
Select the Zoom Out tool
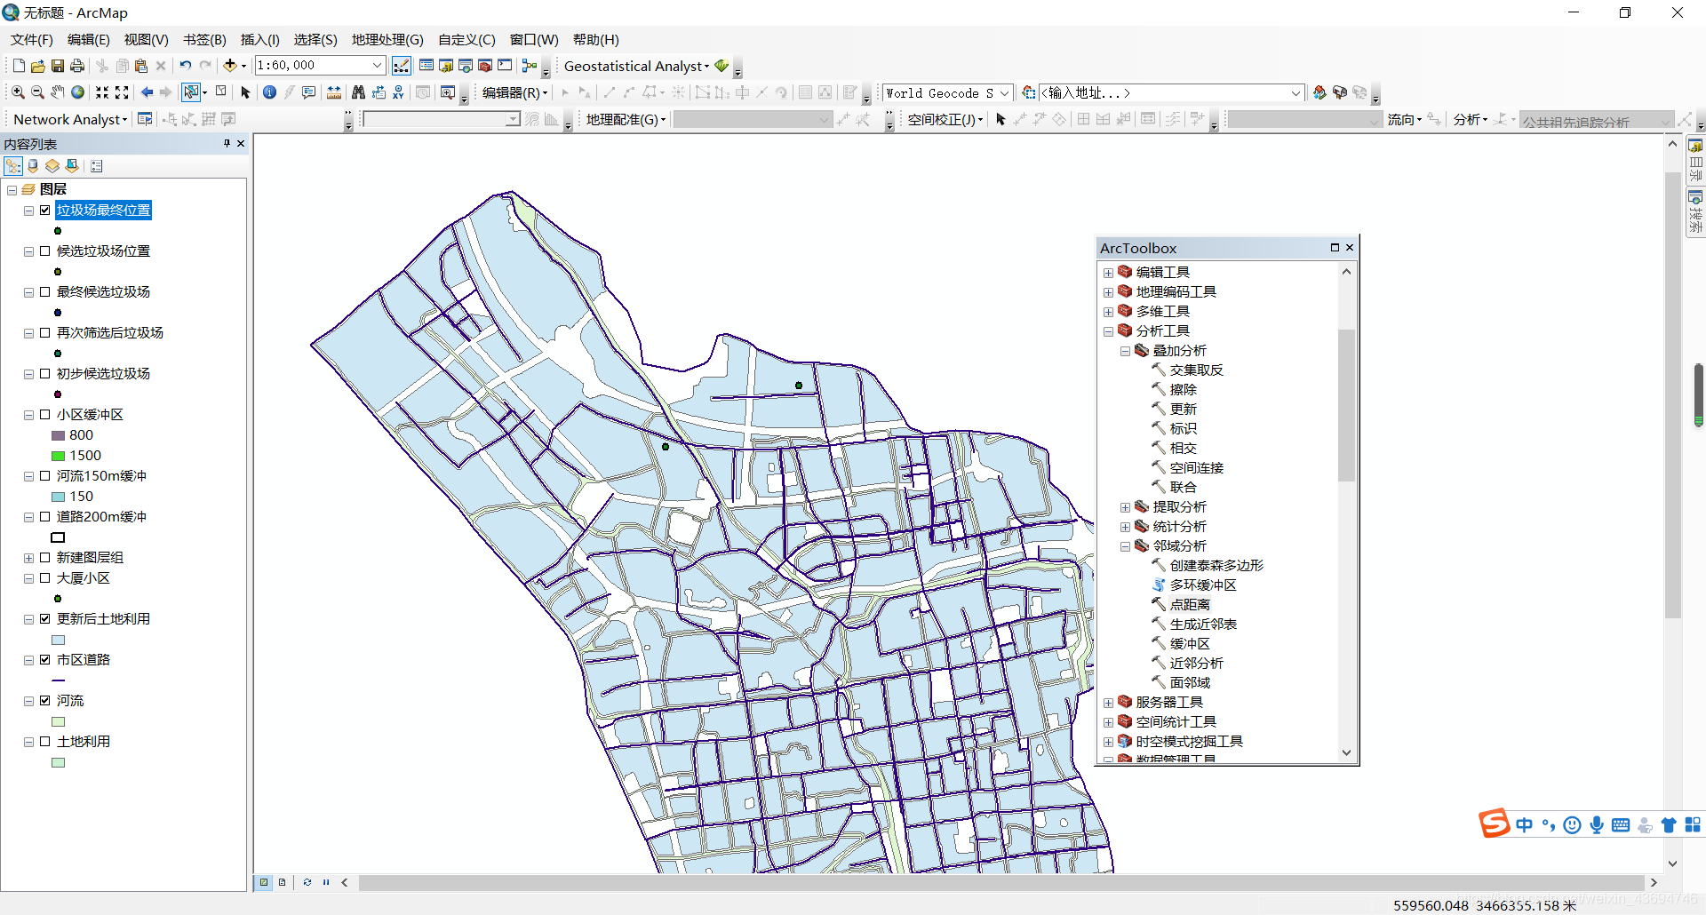[x=37, y=92]
